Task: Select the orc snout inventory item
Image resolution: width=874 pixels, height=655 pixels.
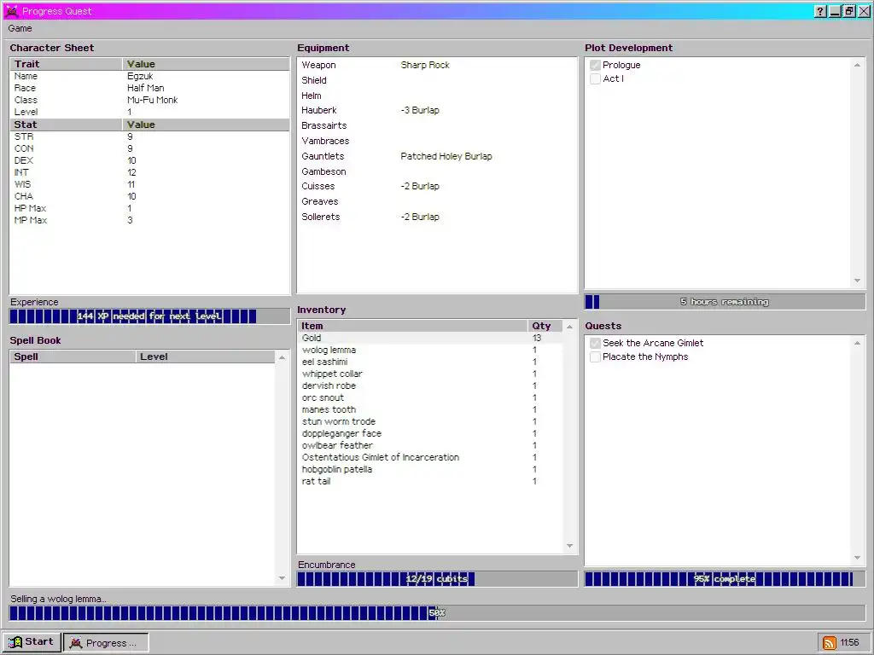Action: tap(430, 397)
